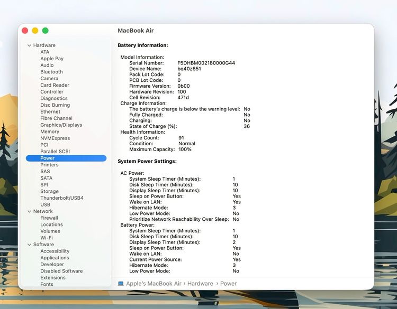Click the Maximum Capacity value 100%

click(x=185, y=149)
